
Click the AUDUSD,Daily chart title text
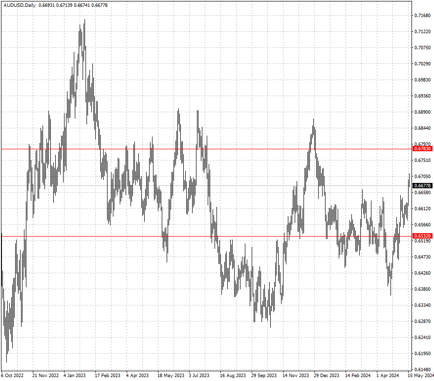point(20,5)
